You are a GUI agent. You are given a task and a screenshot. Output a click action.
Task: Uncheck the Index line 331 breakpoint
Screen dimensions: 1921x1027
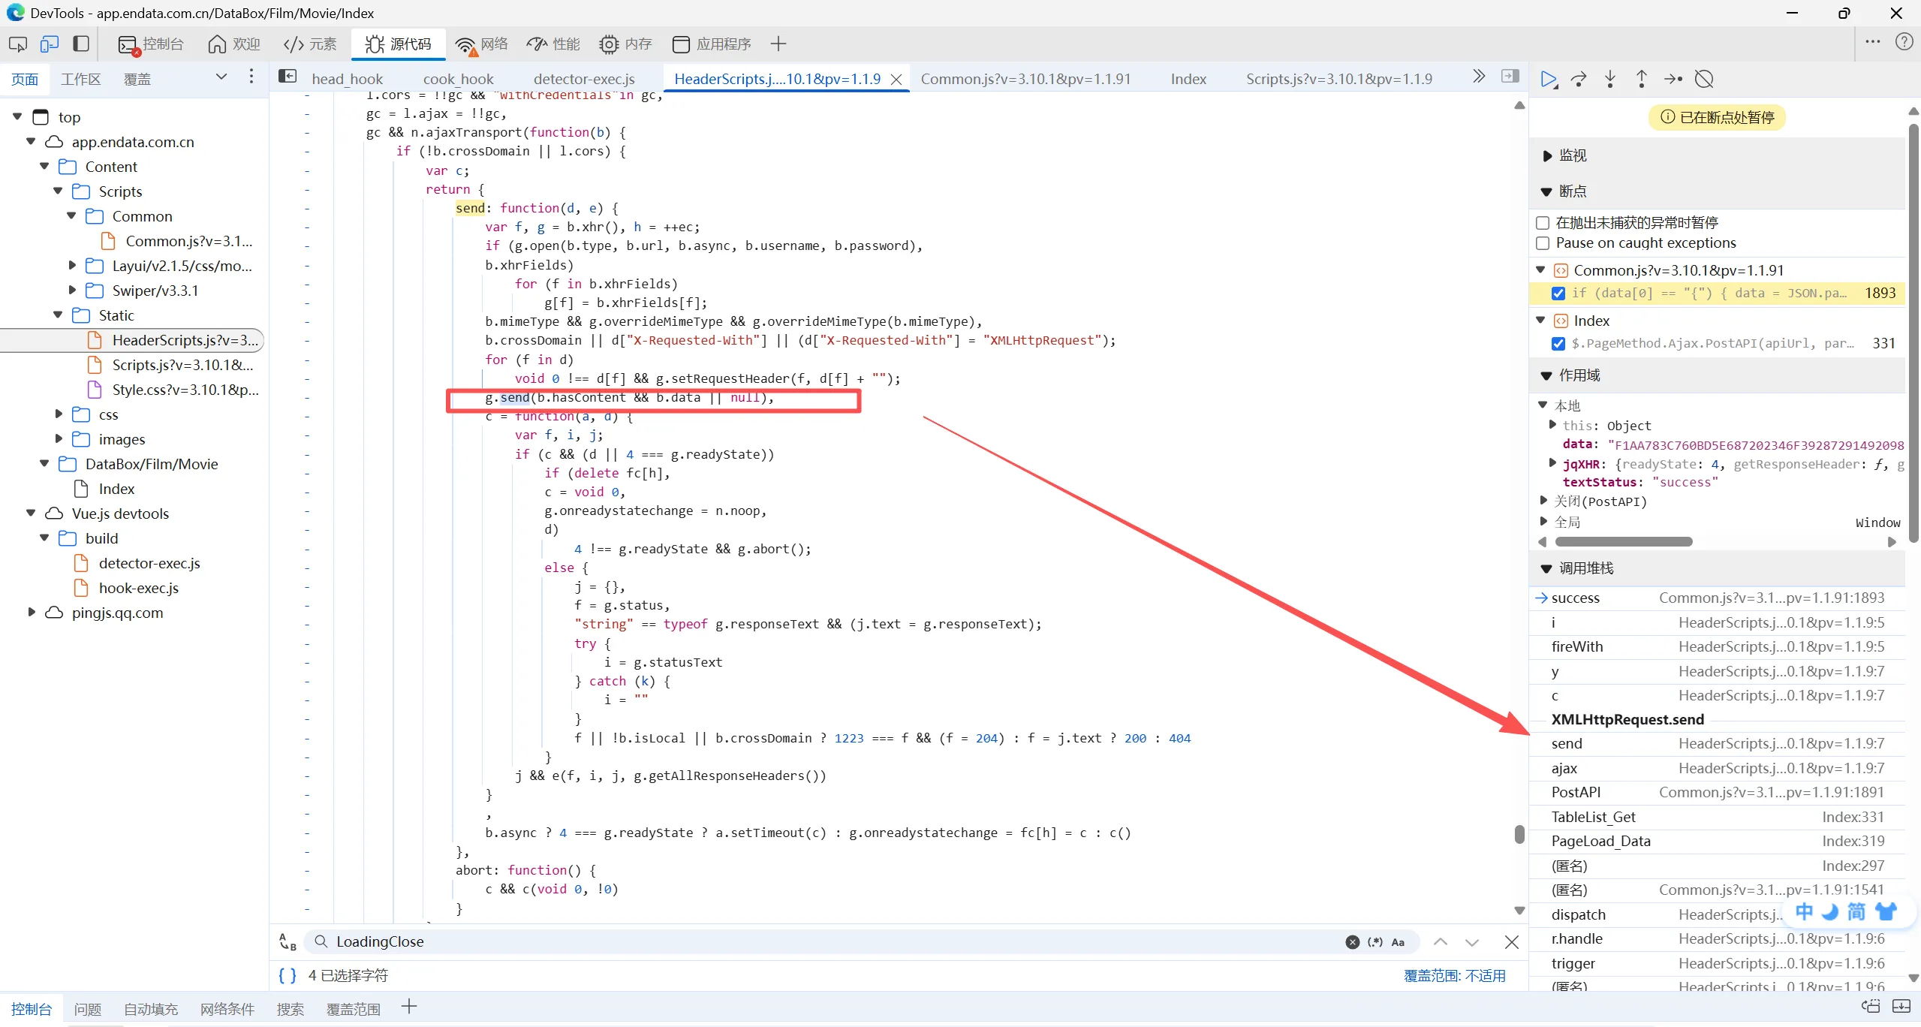click(1558, 344)
